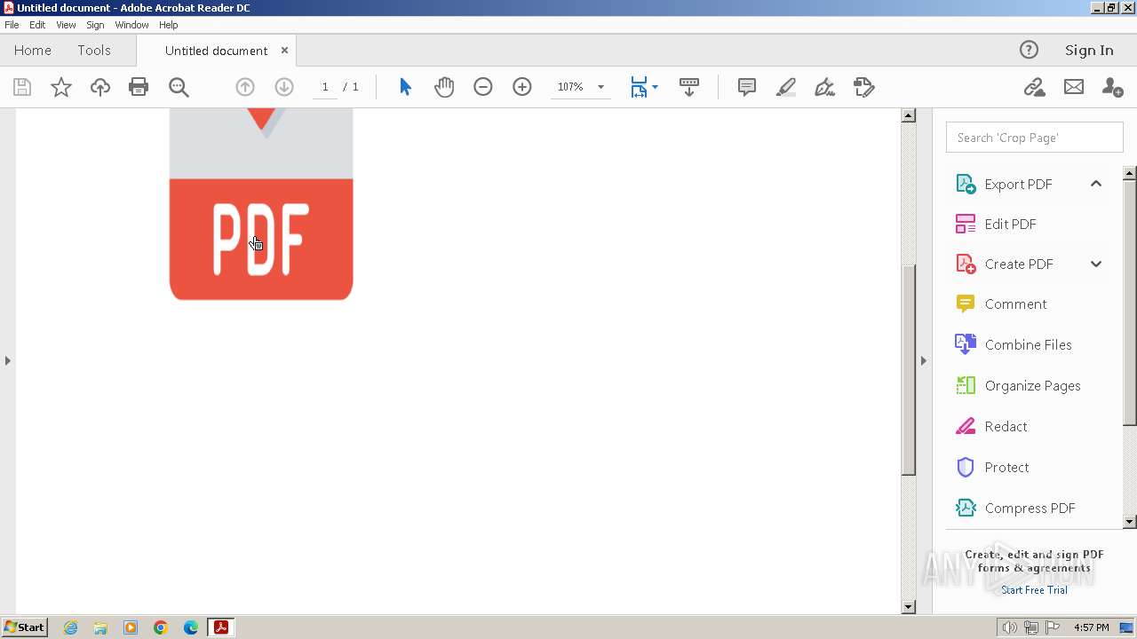Open the Window menu
The width and height of the screenshot is (1137, 639).
[x=131, y=25]
